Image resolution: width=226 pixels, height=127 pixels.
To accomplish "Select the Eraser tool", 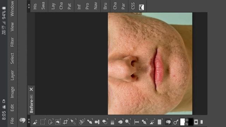I will pos(105,122).
